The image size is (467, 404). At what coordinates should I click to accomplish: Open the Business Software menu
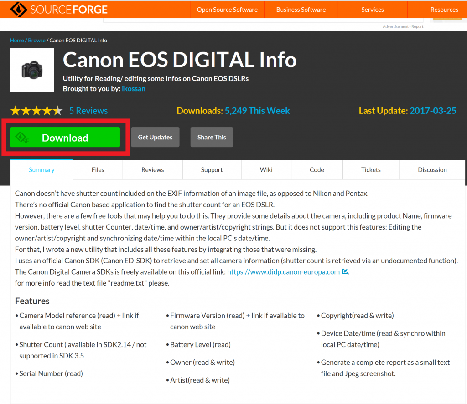301,9
